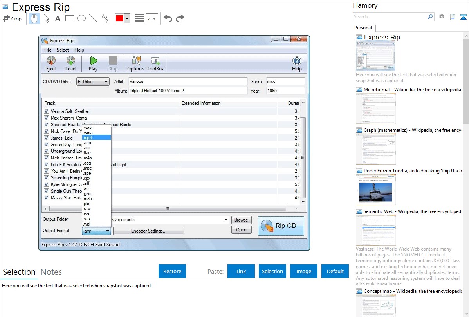The height and width of the screenshot is (317, 469).
Task: Open the line width dropdown
Action: pos(152,18)
